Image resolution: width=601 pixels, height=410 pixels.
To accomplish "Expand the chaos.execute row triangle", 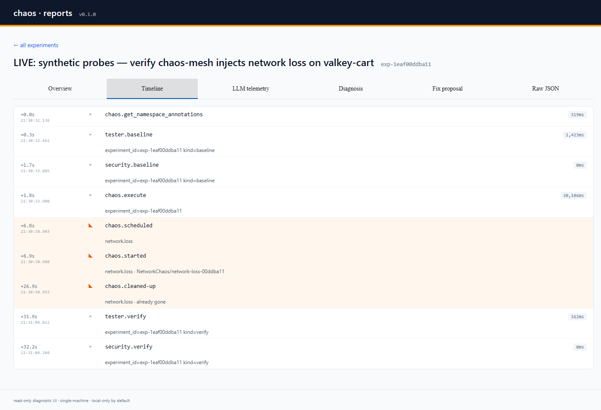I will click(x=90, y=195).
